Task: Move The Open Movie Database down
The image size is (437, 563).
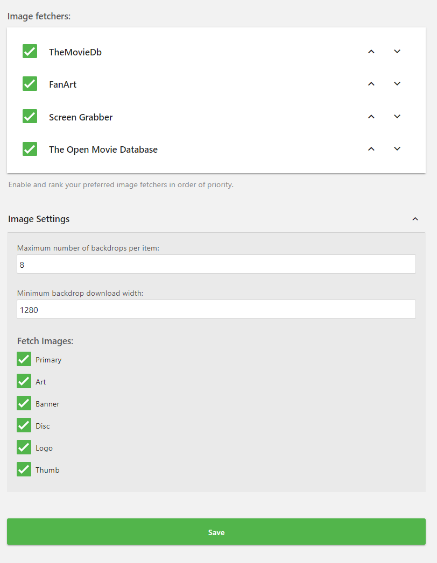Action: (x=397, y=149)
